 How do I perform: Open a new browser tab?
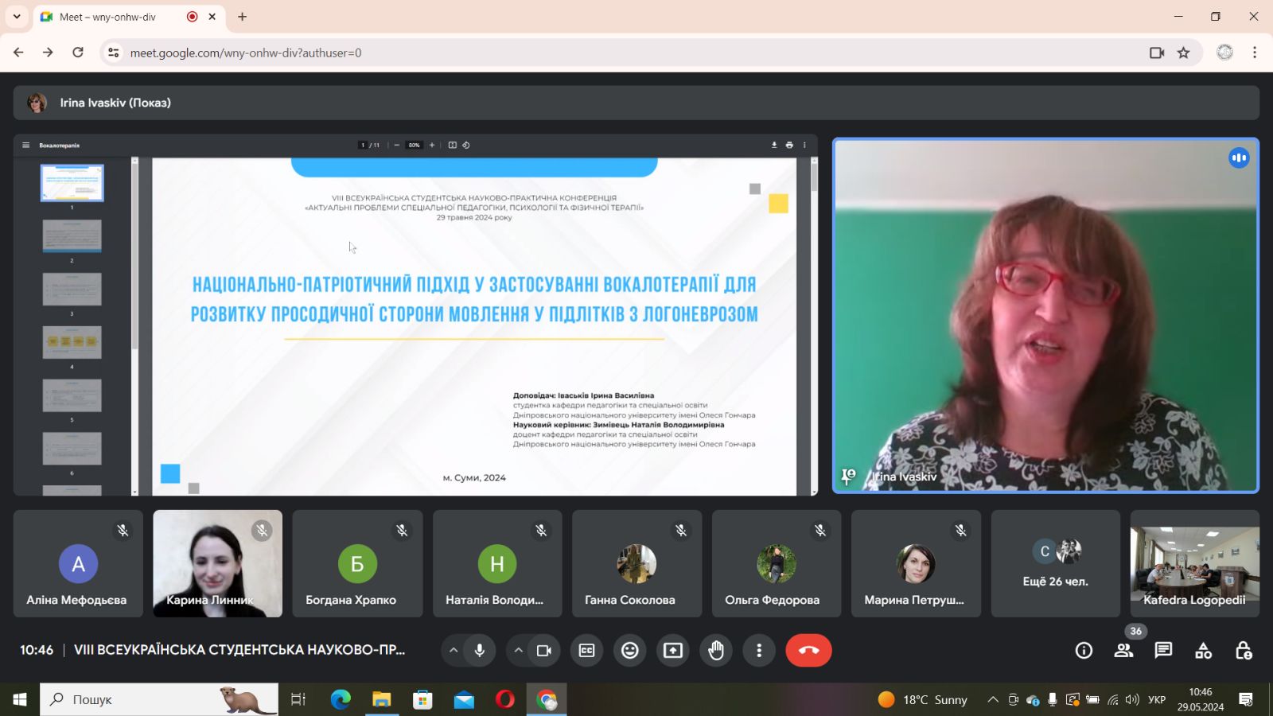click(243, 17)
